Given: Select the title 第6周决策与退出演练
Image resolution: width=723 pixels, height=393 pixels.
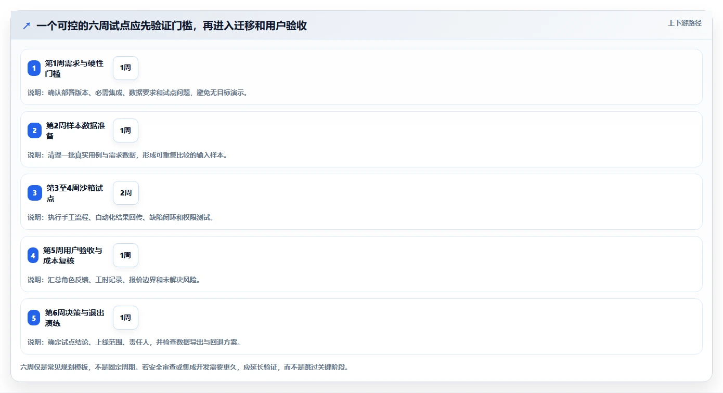Looking at the screenshot, I should [74, 318].
